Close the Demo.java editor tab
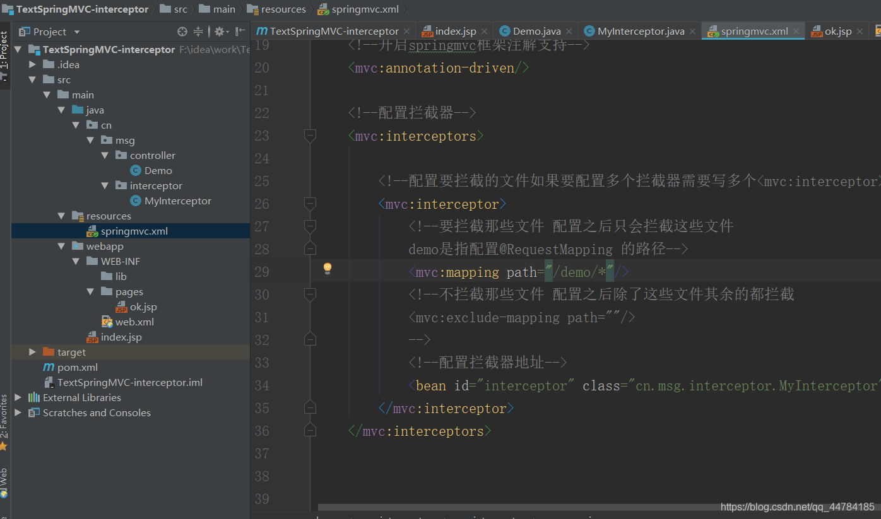The image size is (881, 519). click(x=569, y=31)
